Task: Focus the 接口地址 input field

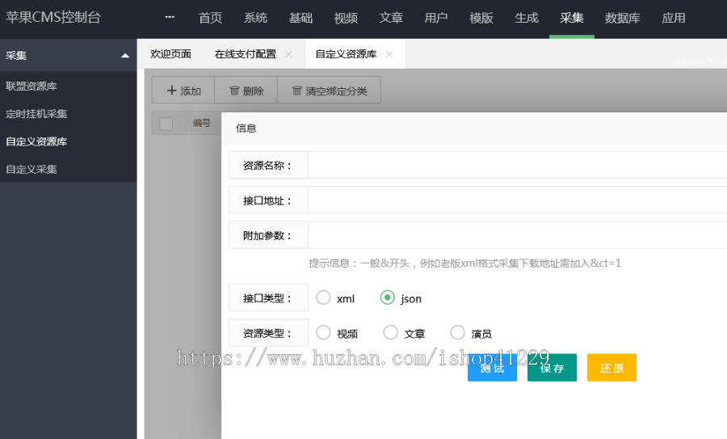Action: [x=518, y=201]
